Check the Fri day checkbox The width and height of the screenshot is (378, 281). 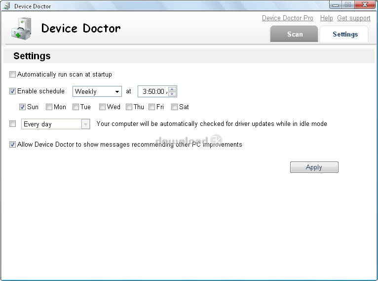[151, 107]
